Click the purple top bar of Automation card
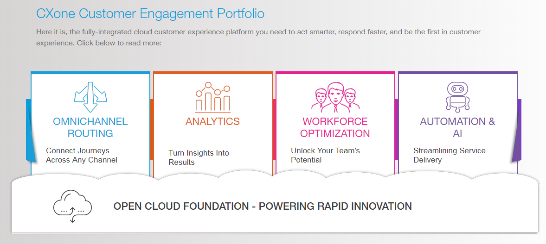The width and height of the screenshot is (546, 244). coord(457,73)
